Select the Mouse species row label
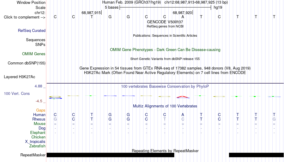 tap(39, 124)
